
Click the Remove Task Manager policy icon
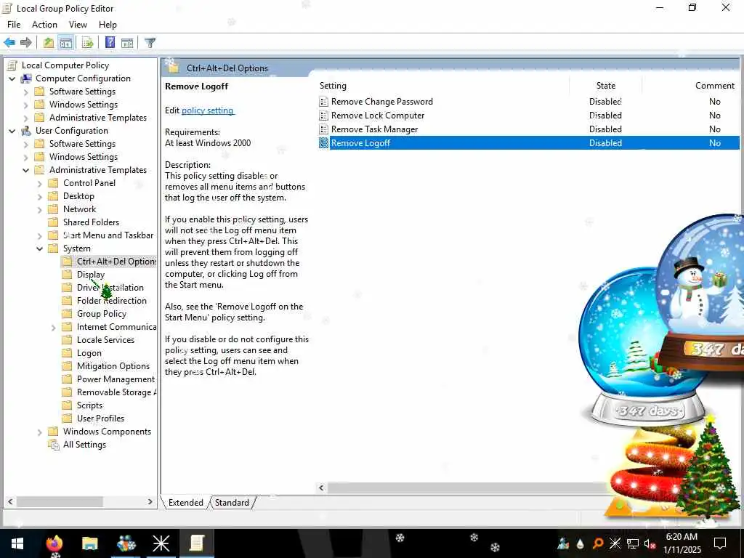(x=323, y=129)
